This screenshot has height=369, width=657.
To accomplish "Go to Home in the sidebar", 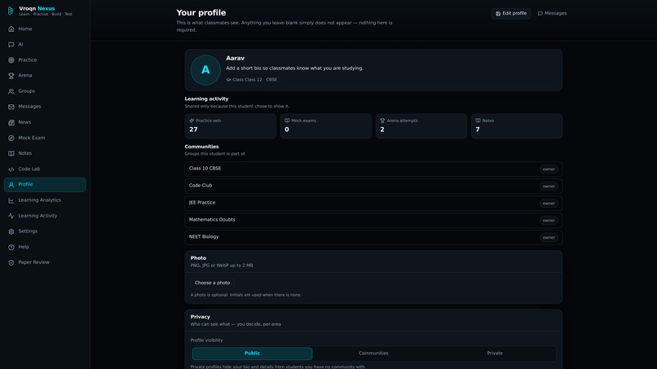I will tap(25, 29).
